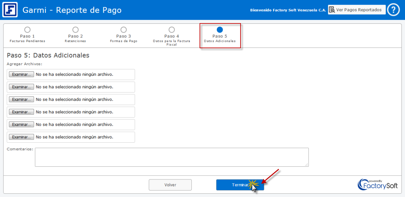Click the FactorySoft powered-by logo
The height and width of the screenshot is (197, 405).
pyautogui.click(x=377, y=184)
